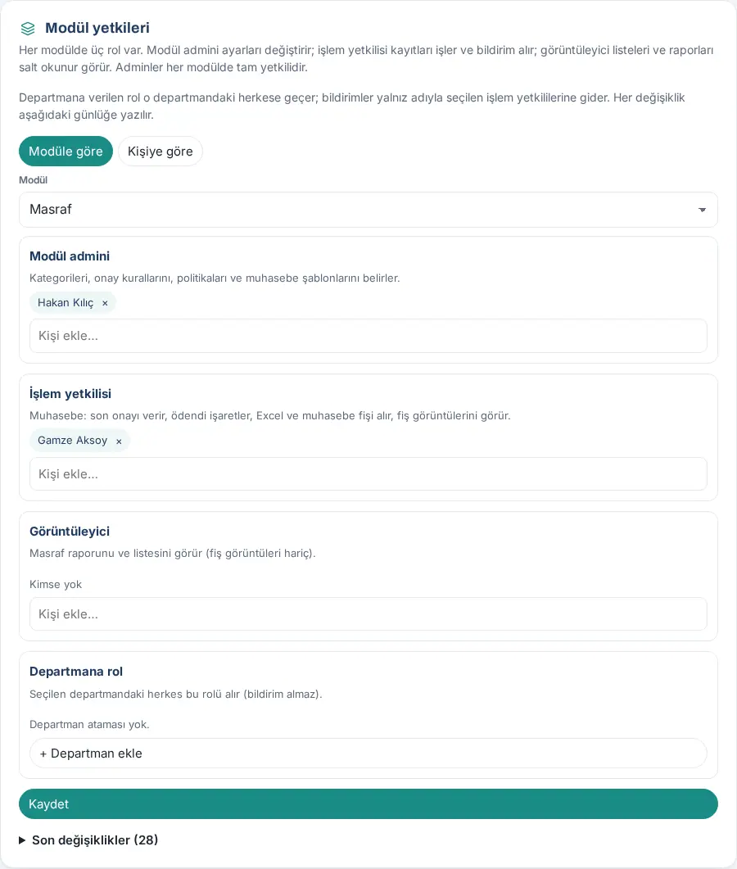
Task: Click the Gamze Aksoy name chip
Action: pos(73,441)
